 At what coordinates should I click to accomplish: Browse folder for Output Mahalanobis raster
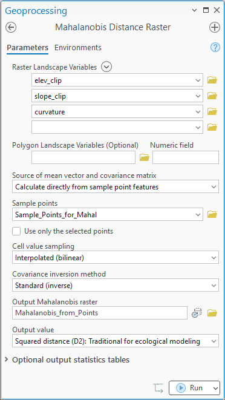212,313
